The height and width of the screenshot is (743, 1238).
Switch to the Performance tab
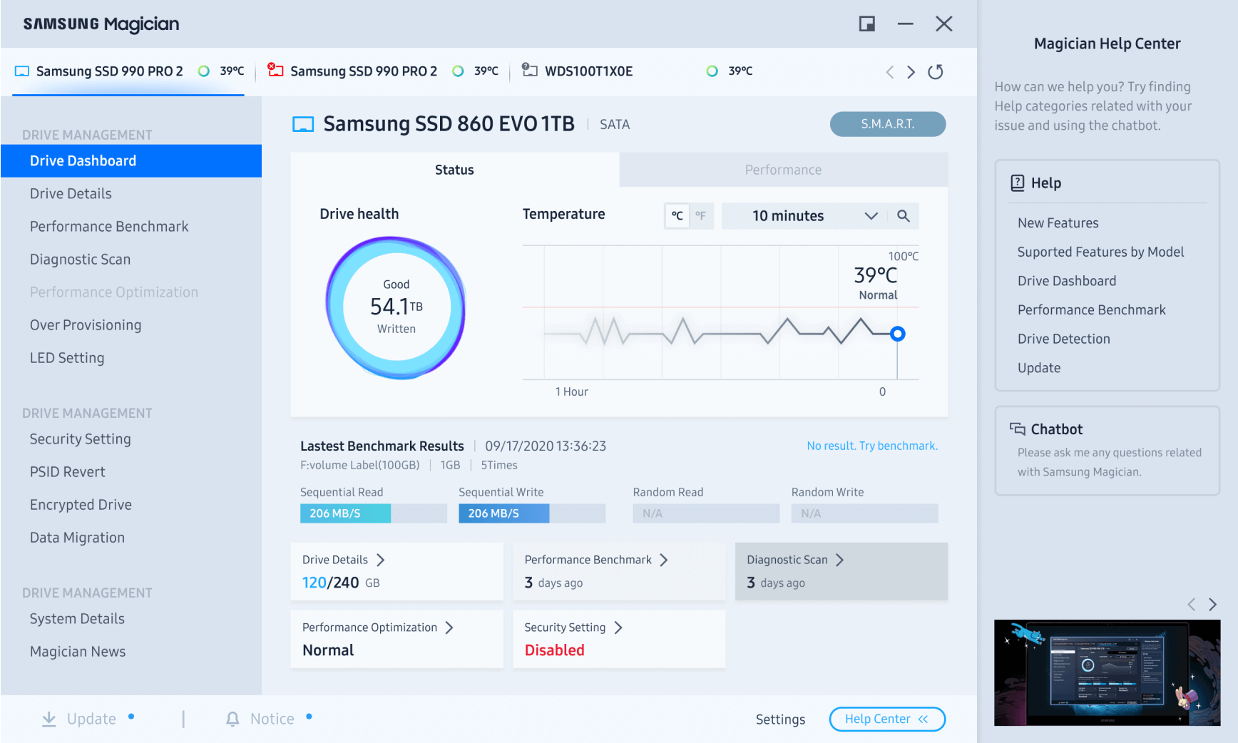pyautogui.click(x=783, y=170)
